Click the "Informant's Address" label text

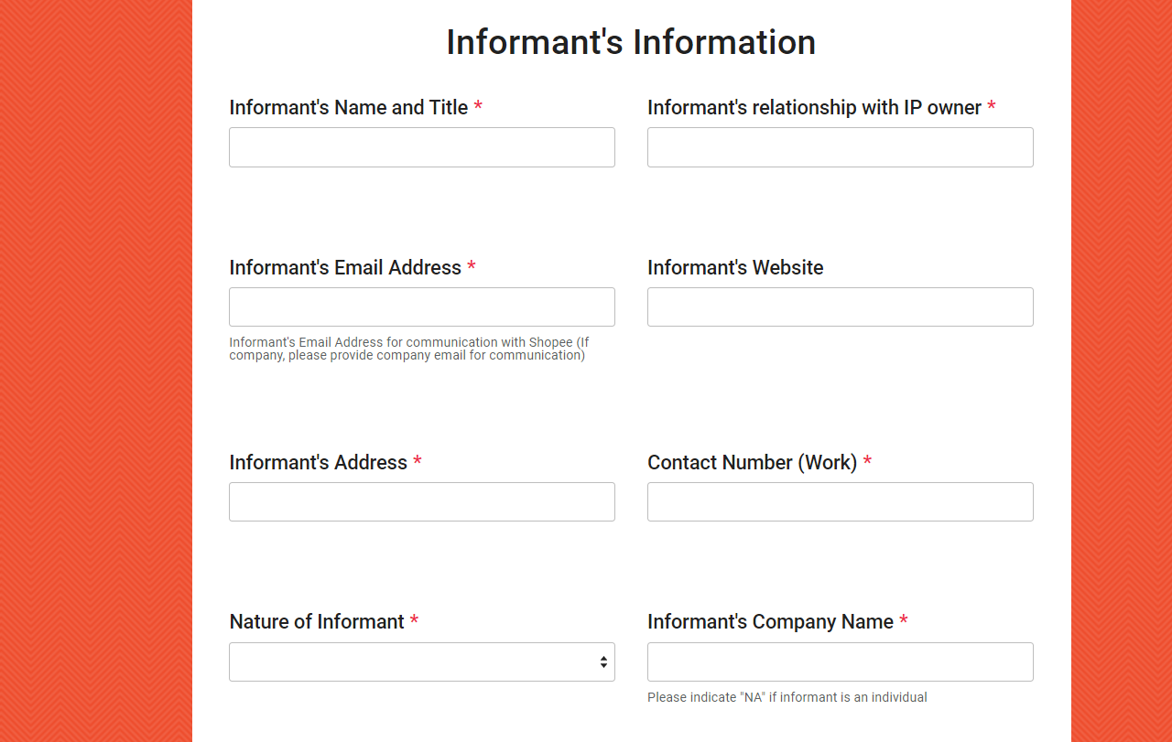pyautogui.click(x=318, y=463)
